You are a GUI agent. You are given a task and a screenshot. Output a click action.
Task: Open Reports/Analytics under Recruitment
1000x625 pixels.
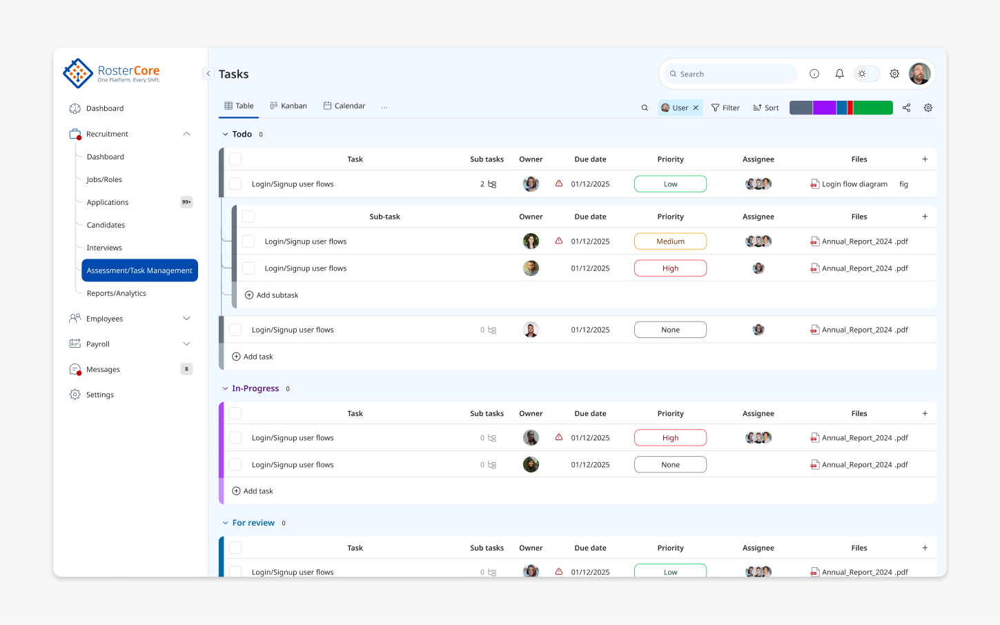[x=117, y=293]
